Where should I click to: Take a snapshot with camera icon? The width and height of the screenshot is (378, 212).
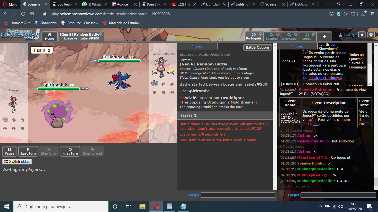click(332, 14)
